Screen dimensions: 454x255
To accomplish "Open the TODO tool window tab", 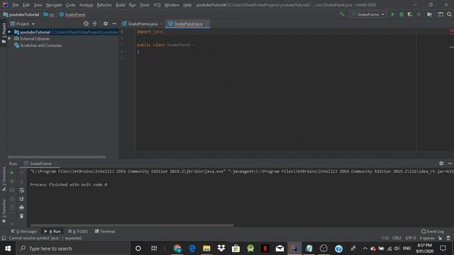I will click(77, 232).
